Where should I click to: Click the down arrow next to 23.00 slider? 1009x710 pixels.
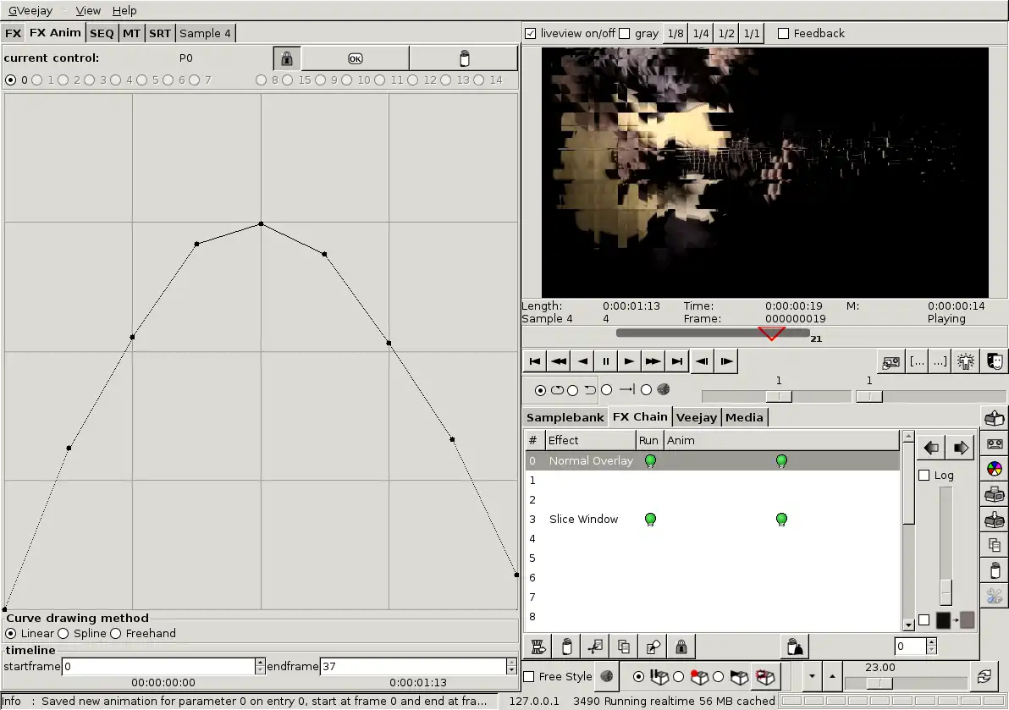[813, 676]
